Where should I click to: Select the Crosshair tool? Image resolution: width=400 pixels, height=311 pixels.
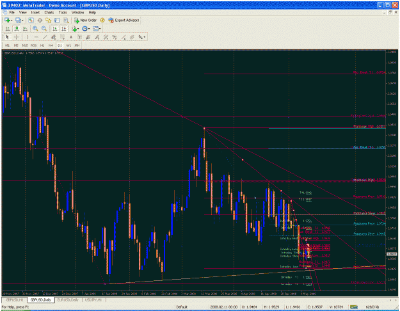coord(16,37)
